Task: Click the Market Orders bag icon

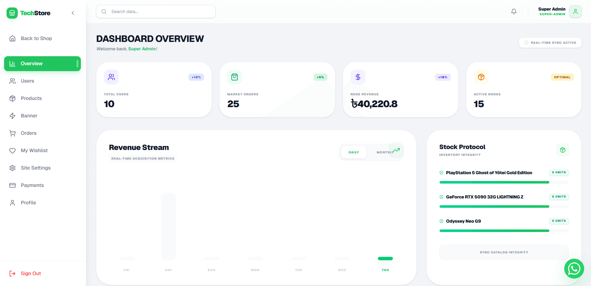Action: 235,77
